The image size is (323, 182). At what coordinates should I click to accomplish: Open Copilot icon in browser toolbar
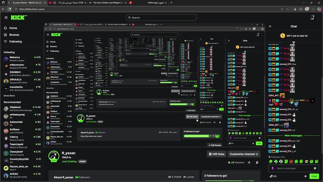click(x=319, y=9)
